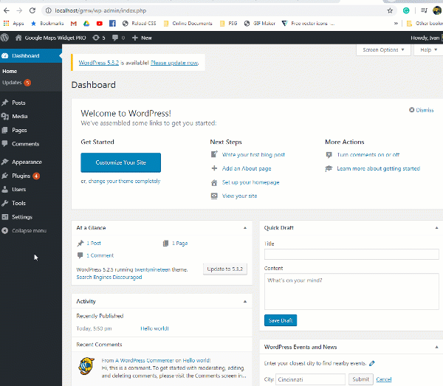Dismiss the Welcome to WordPress panel
443x386 pixels.
(x=420, y=110)
